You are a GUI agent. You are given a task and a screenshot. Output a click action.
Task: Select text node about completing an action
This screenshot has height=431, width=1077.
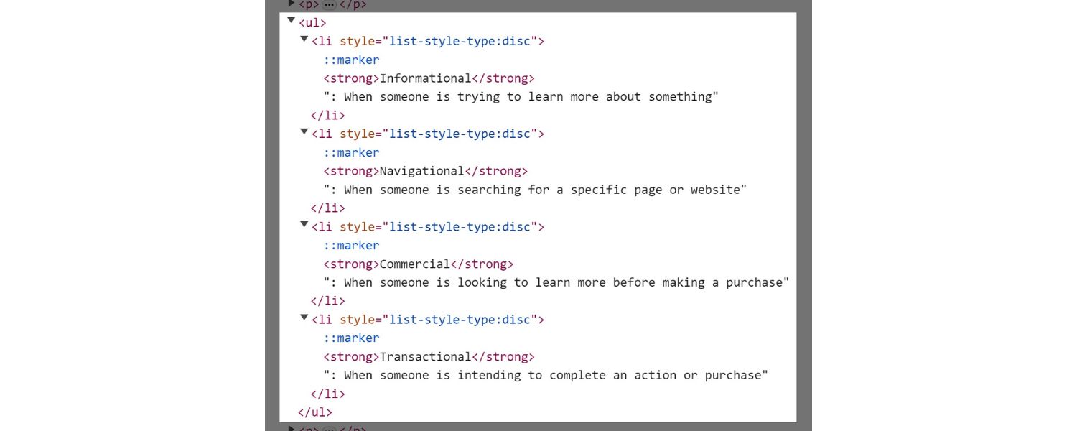point(546,375)
